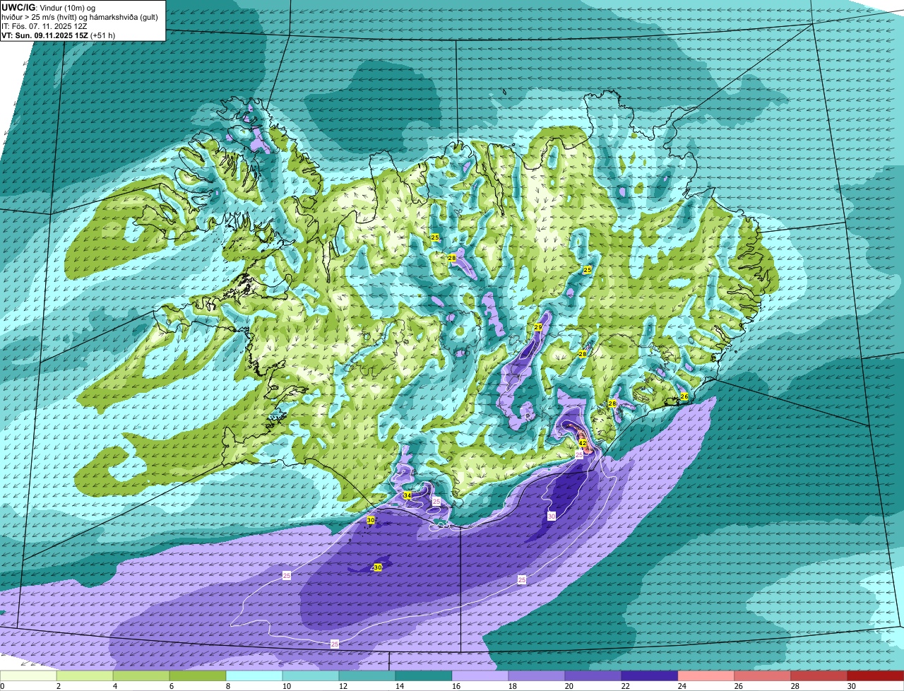
Task: Click the legend tick label 0
Action: 2,686
